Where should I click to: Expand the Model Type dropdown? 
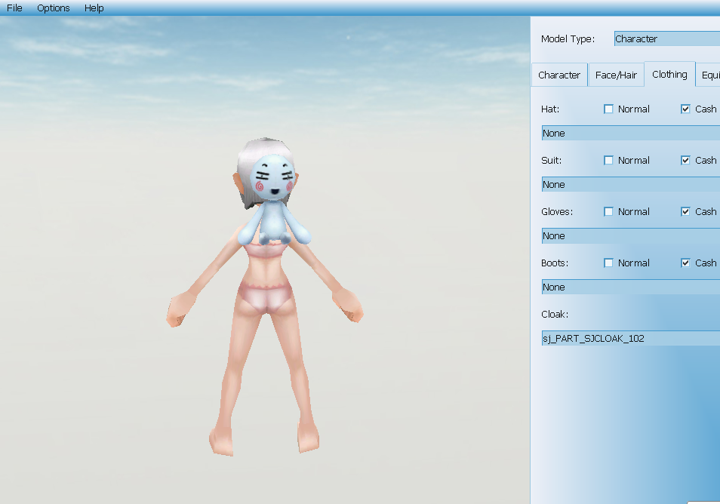coord(666,39)
